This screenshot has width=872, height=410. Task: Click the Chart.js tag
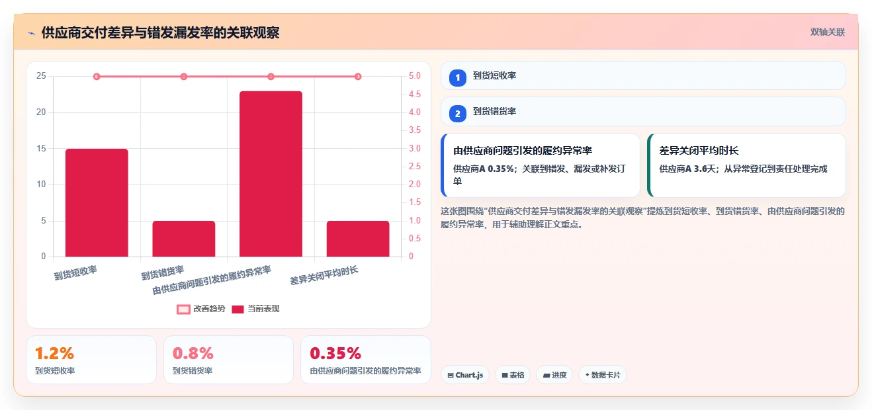pos(465,375)
